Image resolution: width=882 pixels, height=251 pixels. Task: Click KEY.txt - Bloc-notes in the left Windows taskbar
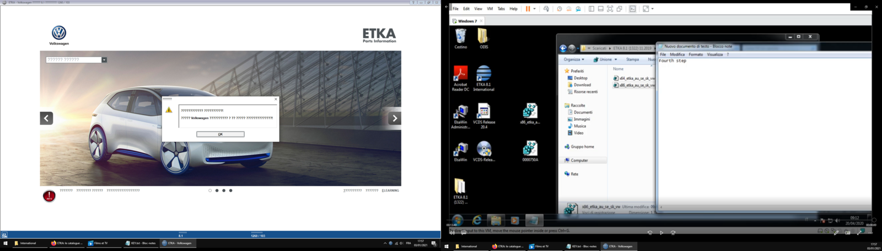coord(140,243)
